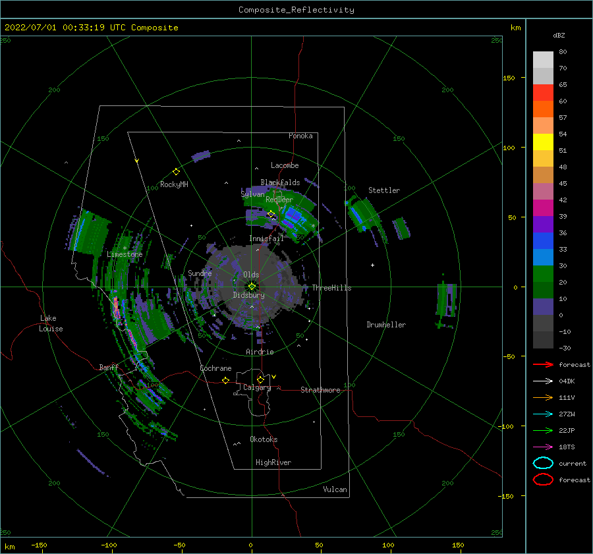Click the 39 dBZ magenta color swatch

coord(543,208)
